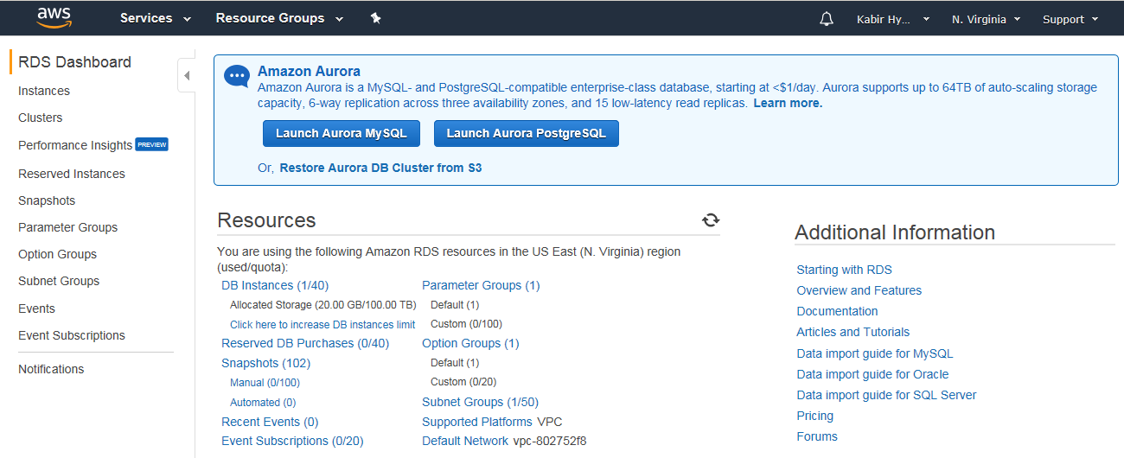Click the AWS logo home icon
Viewport: 1124px width, 458px height.
[x=54, y=17]
